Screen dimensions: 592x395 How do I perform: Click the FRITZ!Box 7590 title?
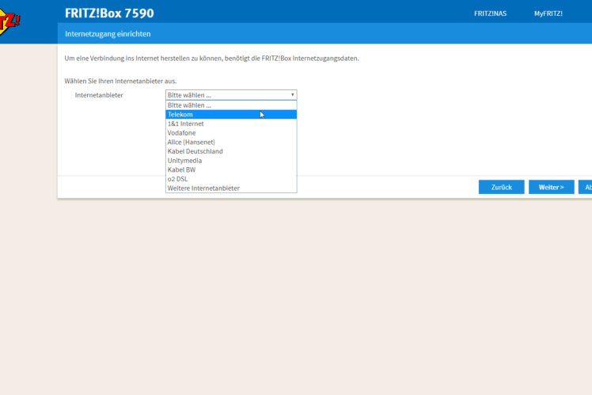pos(109,13)
